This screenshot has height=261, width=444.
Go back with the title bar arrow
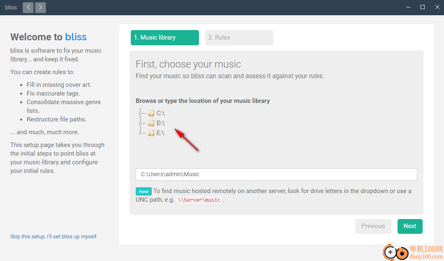[x=28, y=7]
